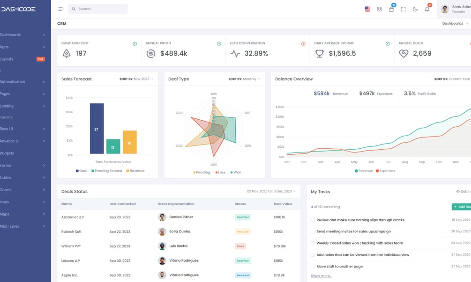471x282 pixels.
Task: Click Vitoria Rodrigues avatar in Apple Inc. row
Action: pyautogui.click(x=162, y=275)
